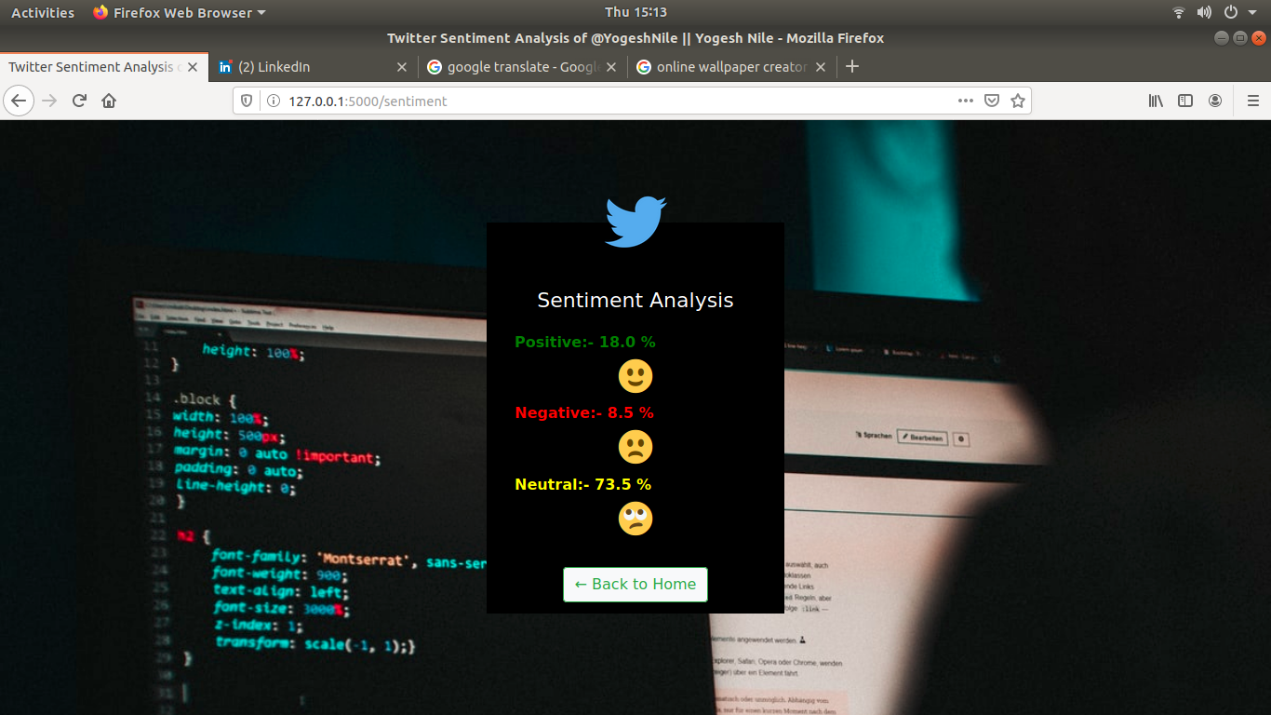Open the Firefox Web Browser app menu
The width and height of the screenshot is (1271, 715).
180,12
